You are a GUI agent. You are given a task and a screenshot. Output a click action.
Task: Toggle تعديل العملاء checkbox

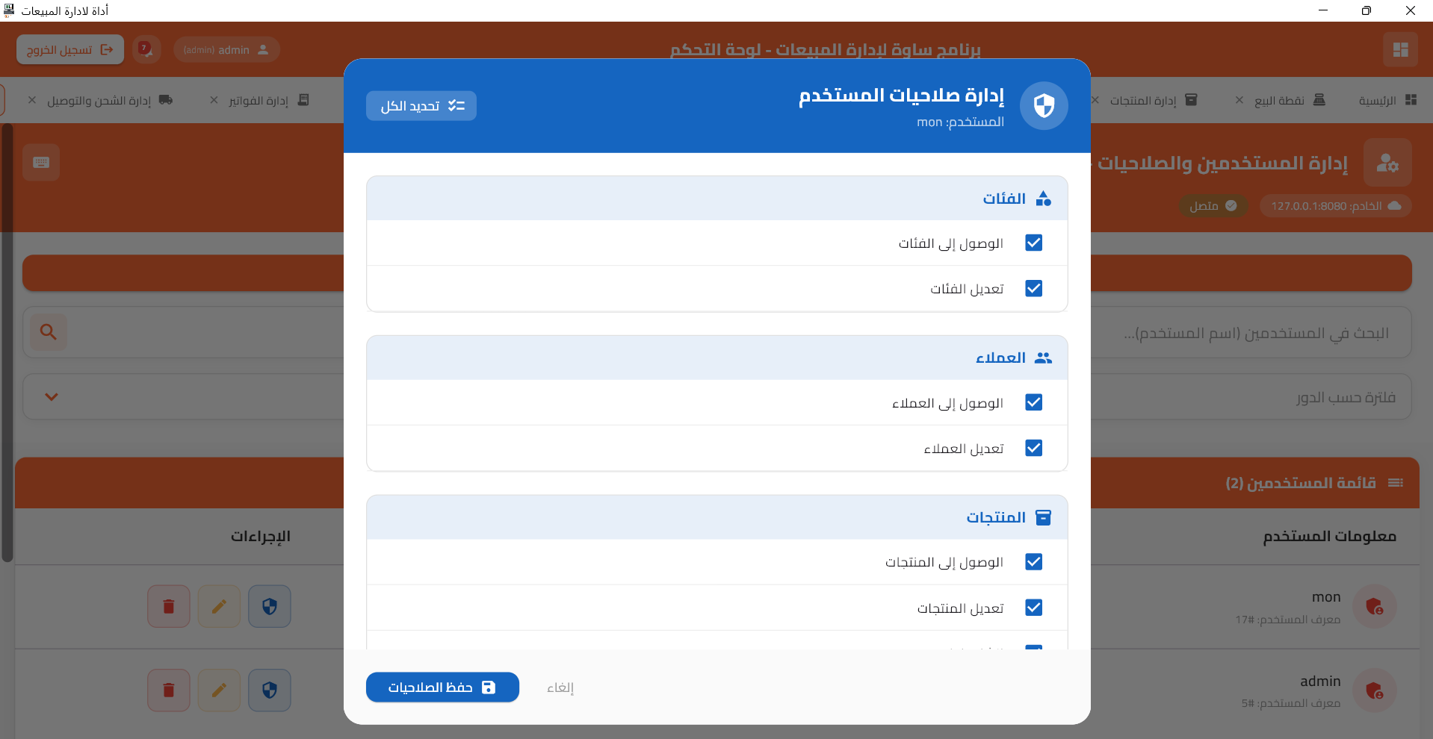[1033, 448]
